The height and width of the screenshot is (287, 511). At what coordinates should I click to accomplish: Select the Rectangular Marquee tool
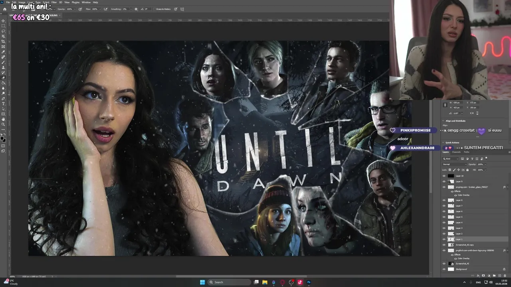coord(3,26)
